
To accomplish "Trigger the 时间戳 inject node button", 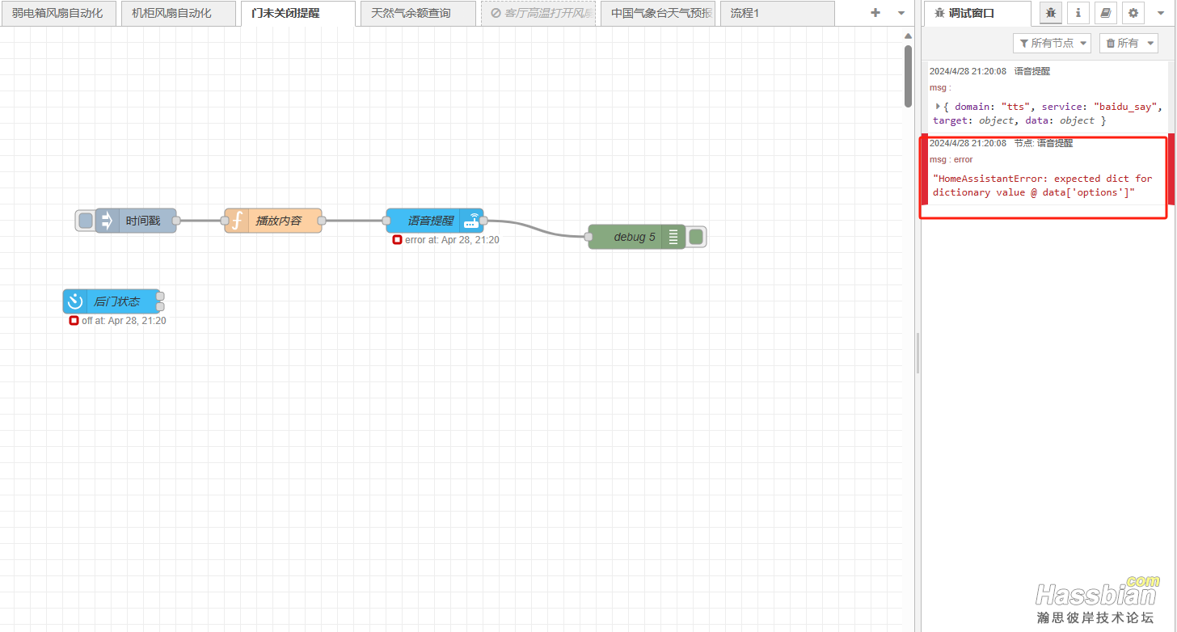I will pyautogui.click(x=85, y=221).
